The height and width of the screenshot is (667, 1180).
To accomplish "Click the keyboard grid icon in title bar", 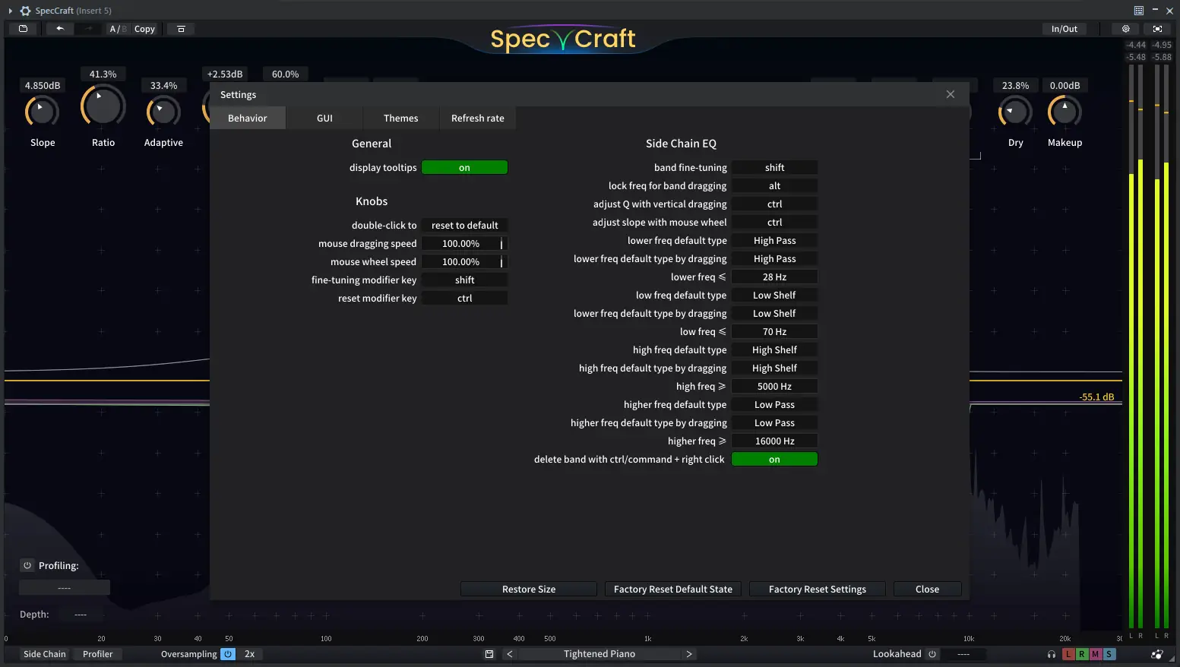I will 1138,10.
